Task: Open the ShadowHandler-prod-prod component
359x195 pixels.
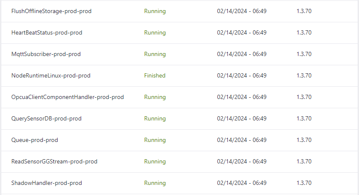Action: coord(47,183)
